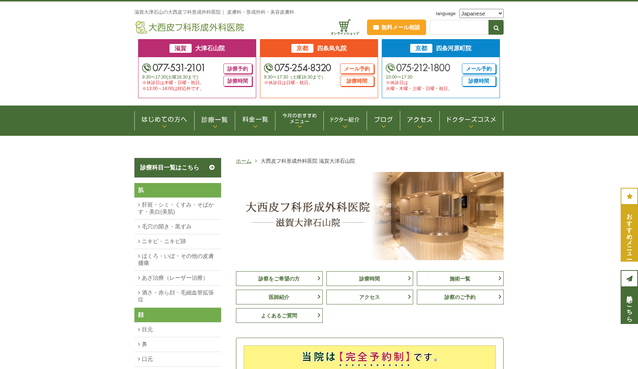Click the search magnifier icon
The width and height of the screenshot is (638, 369).
[496, 27]
